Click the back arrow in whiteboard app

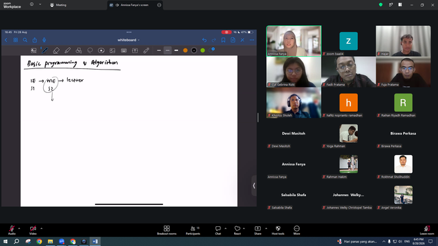coord(6,40)
